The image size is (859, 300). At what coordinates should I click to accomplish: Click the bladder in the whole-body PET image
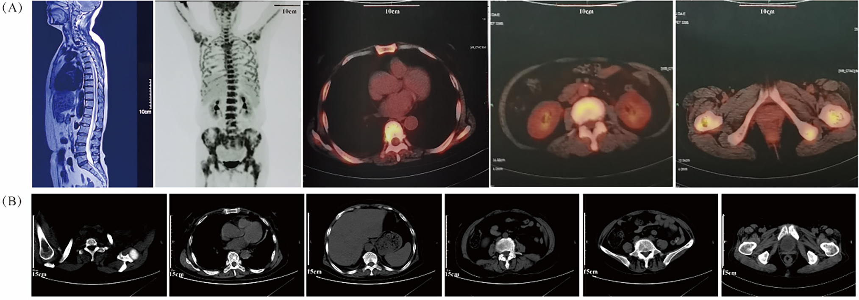pyautogui.click(x=231, y=164)
